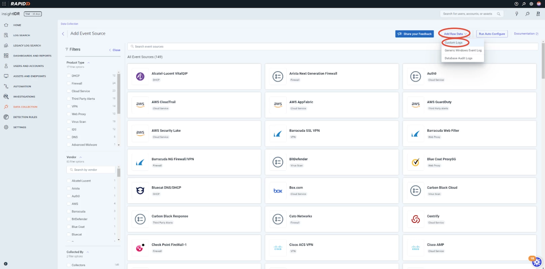Click the Check Point FireWall-1 logo icon
This screenshot has width=545, height=269.
(x=140, y=248)
